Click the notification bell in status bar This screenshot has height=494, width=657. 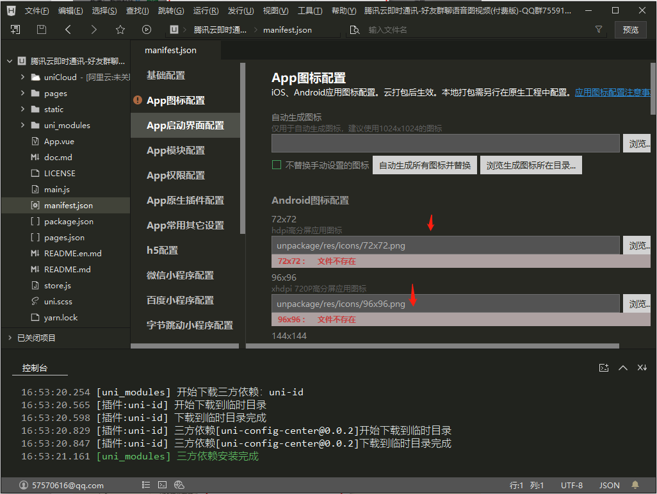click(x=635, y=485)
